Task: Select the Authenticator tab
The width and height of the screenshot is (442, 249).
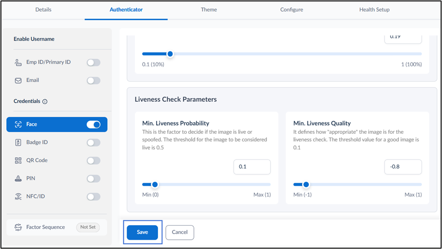Action: (126, 10)
